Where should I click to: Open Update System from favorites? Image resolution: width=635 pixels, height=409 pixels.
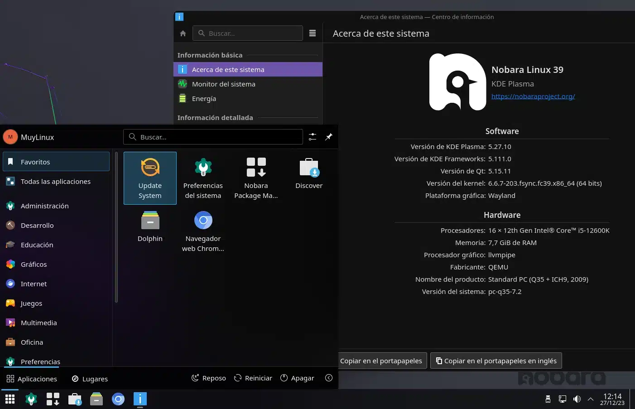(150, 178)
